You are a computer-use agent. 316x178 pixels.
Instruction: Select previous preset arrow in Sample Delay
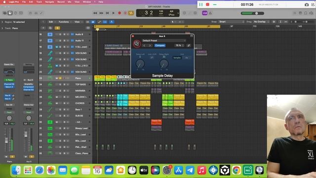pos(144,45)
